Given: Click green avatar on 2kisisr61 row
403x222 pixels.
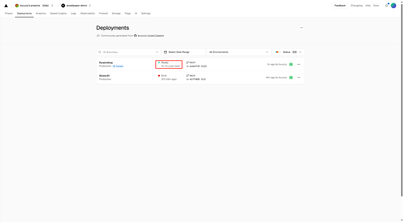Looking at the screenshot, I should (x=291, y=77).
